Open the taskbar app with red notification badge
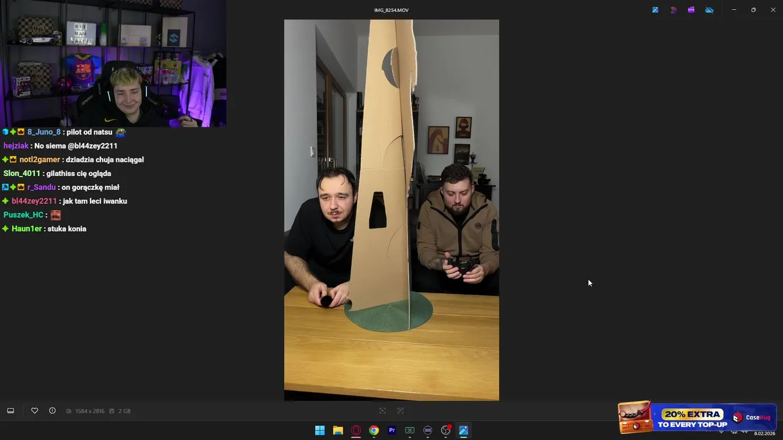The width and height of the screenshot is (783, 440). 446,430
